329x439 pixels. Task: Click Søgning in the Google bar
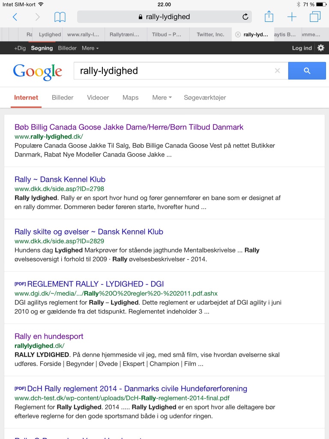pos(42,48)
